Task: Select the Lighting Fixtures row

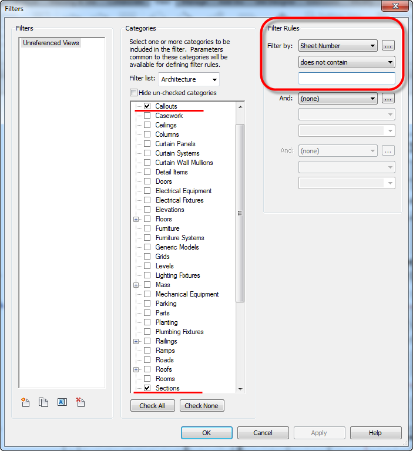Action: [177, 275]
